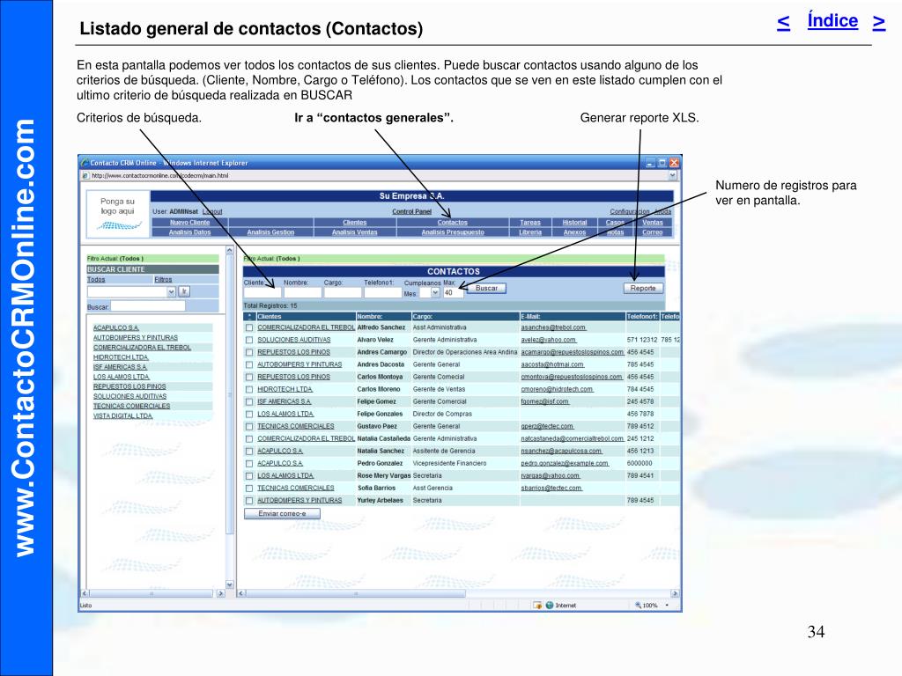Click the Max records field showing 40

click(454, 292)
